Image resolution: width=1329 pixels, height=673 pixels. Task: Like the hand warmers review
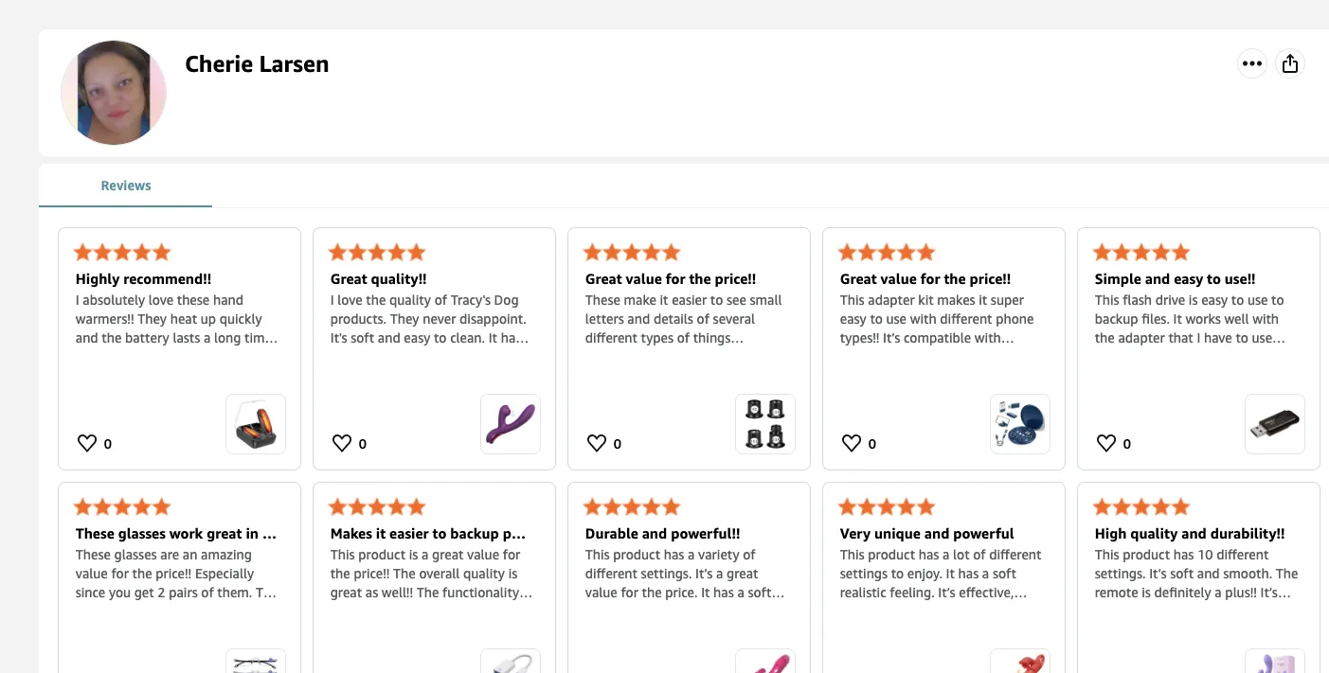pos(87,443)
